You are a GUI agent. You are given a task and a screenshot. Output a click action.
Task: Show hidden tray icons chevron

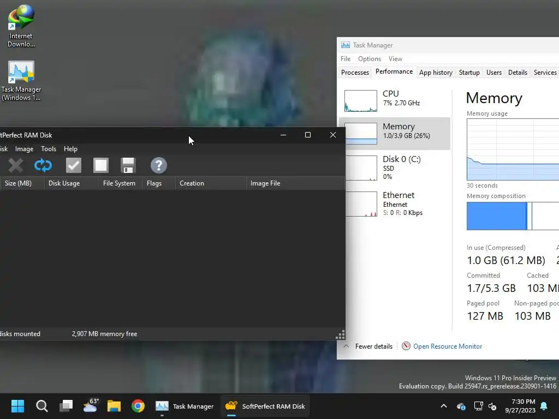(x=444, y=406)
